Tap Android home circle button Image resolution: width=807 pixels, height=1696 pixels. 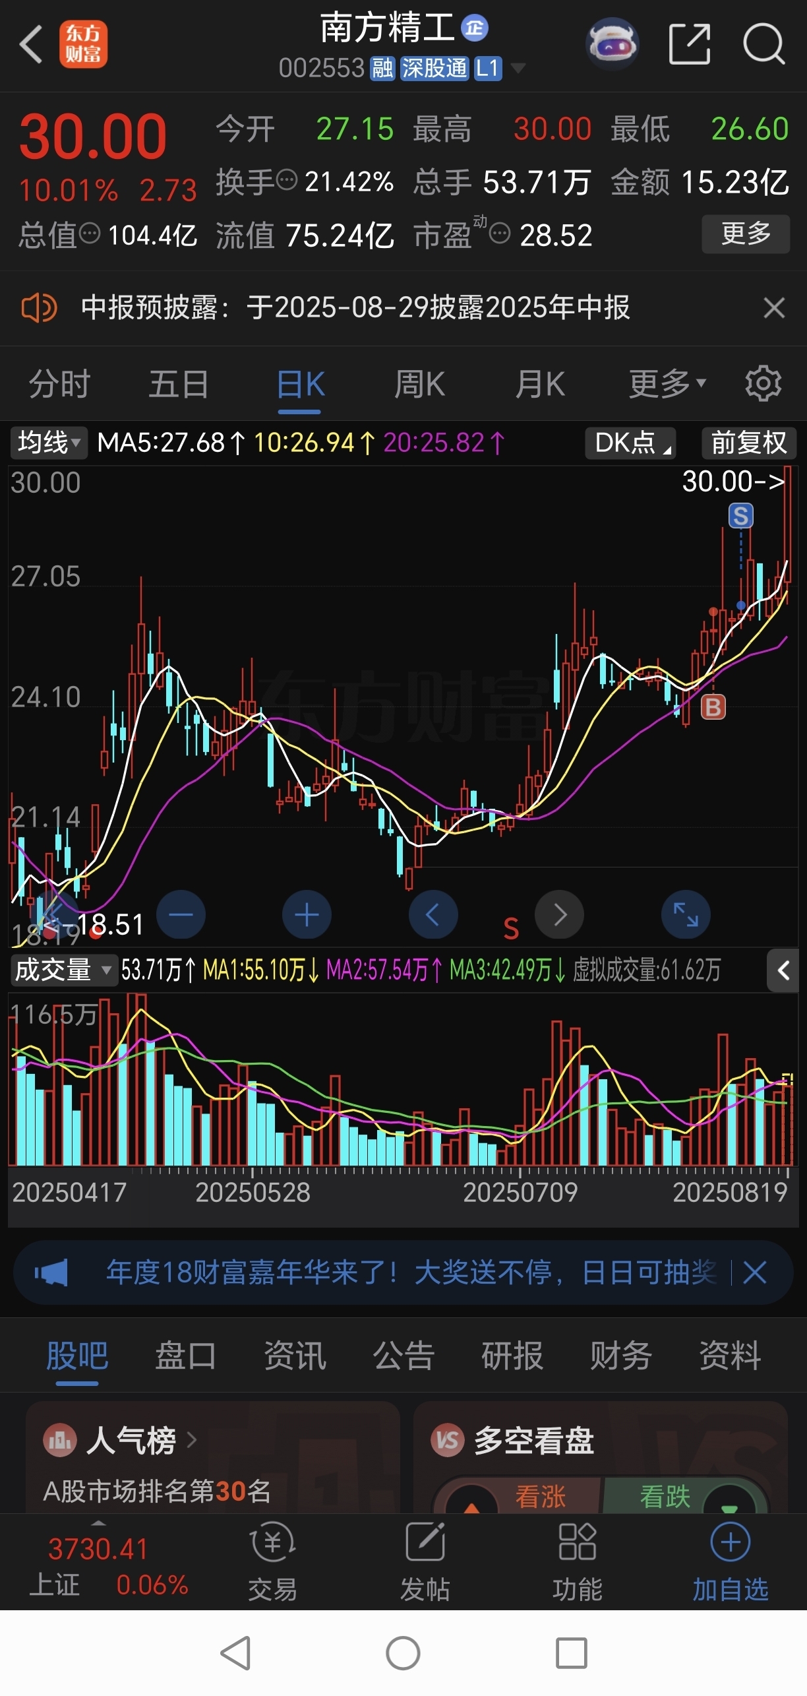tap(403, 1653)
